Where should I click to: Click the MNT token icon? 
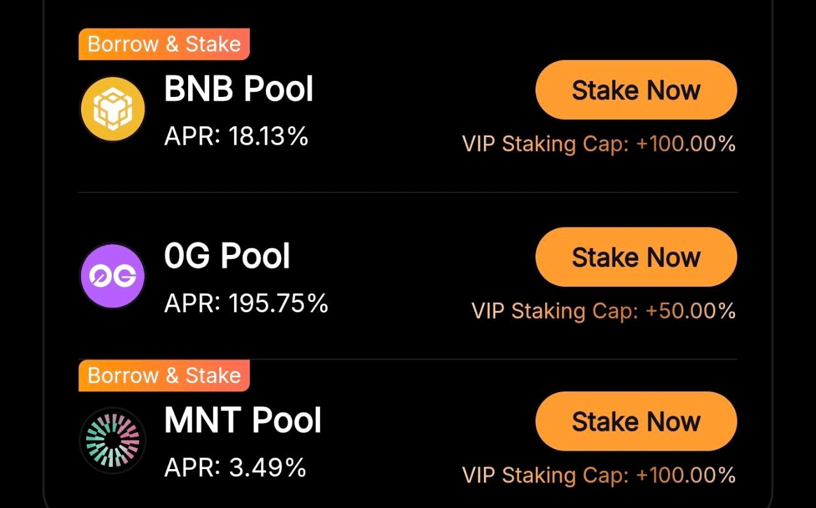112,440
